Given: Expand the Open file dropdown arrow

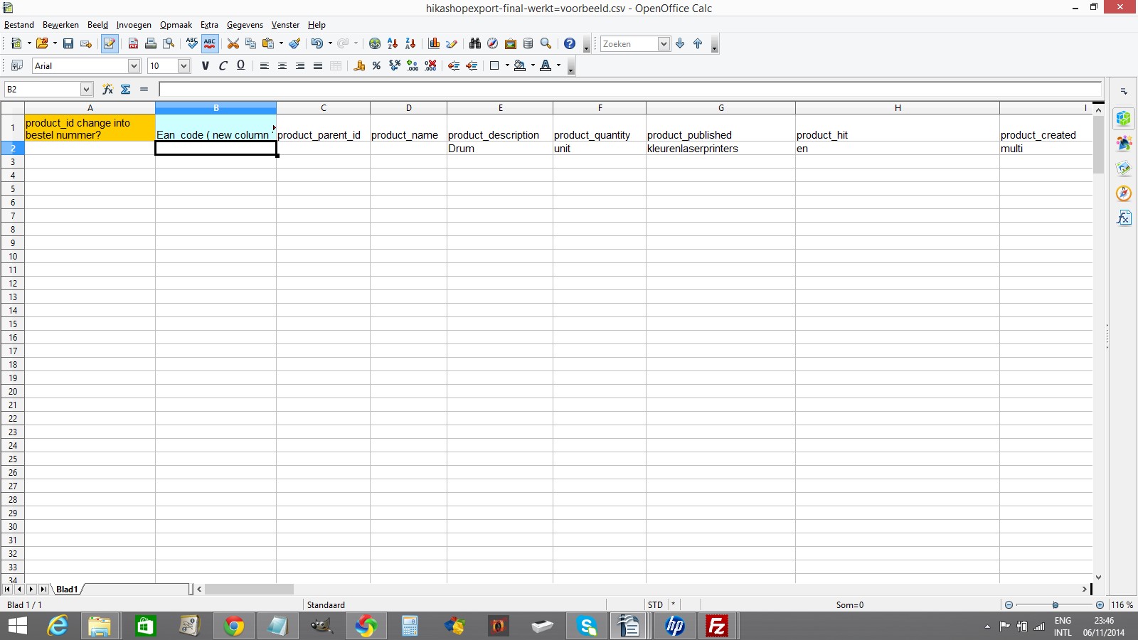Looking at the screenshot, I should (55, 43).
